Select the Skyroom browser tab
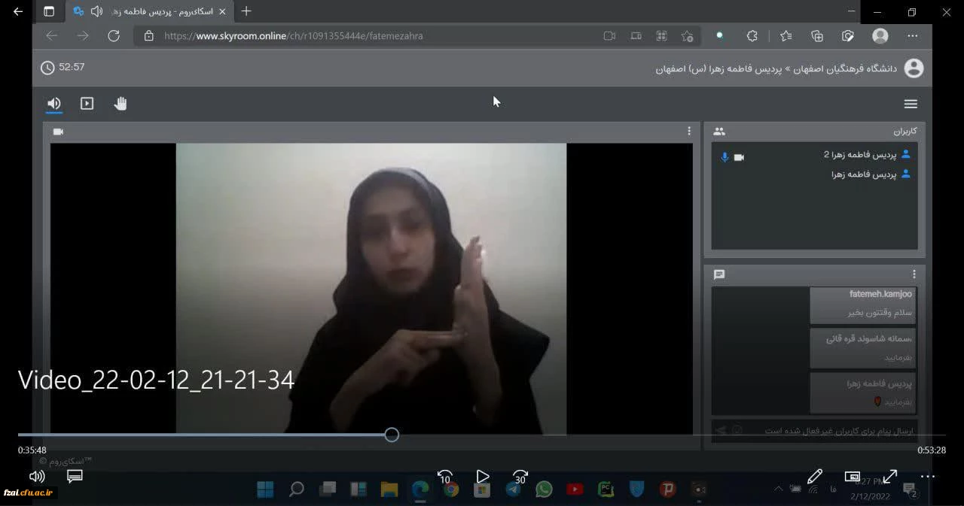 [x=151, y=12]
